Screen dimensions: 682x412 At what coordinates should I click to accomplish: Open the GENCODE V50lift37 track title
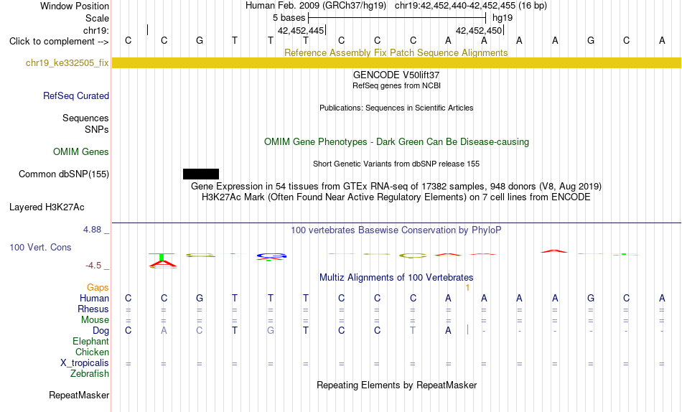tap(396, 75)
